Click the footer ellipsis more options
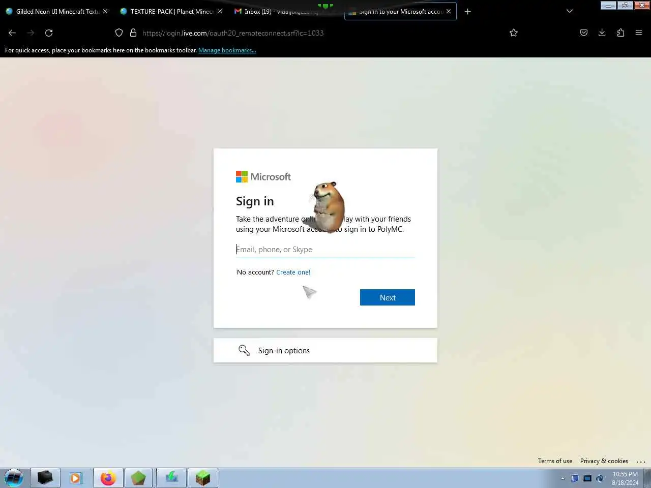 tap(641, 462)
